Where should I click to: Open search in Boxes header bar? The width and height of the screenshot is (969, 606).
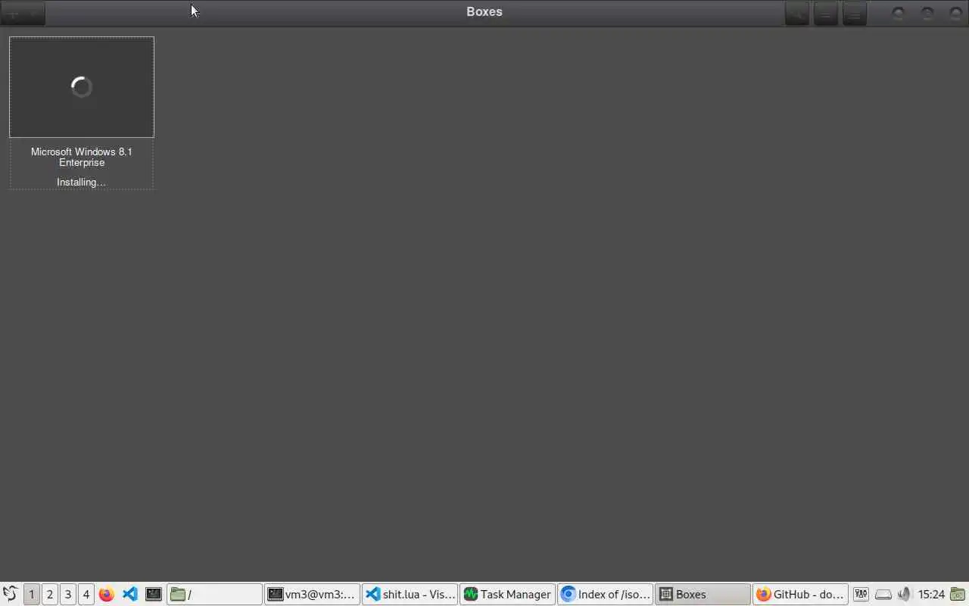tap(797, 14)
